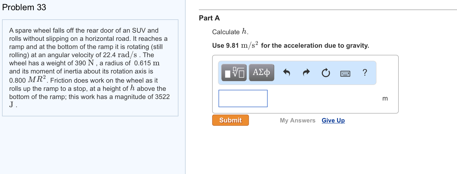Click the answer input field for h

click(x=243, y=98)
